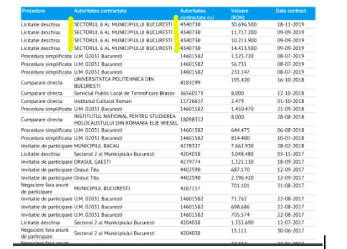Click the Institutul Cultural Roman entry
Viewport: 347px width, 249px height.
(103, 101)
